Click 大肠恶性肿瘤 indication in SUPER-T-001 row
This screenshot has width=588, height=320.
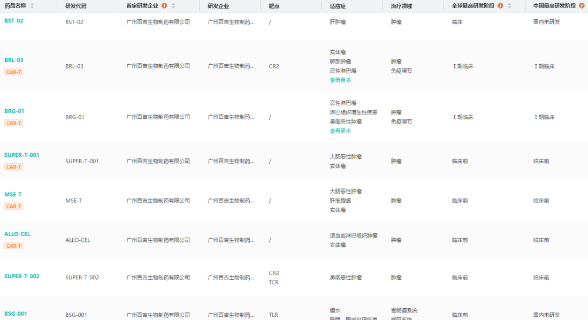point(346,156)
